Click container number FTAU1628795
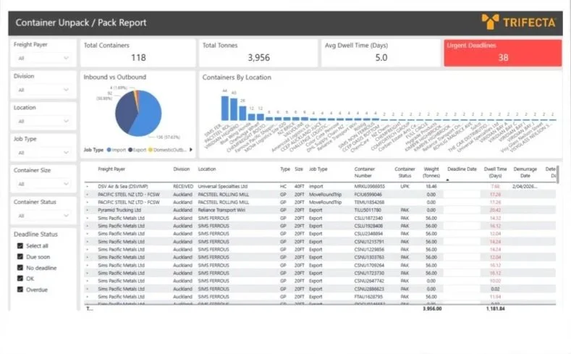 [368, 297]
